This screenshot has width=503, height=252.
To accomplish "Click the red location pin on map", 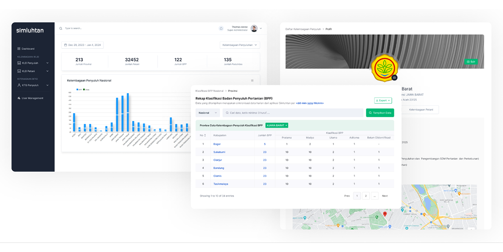I will 385,214.
